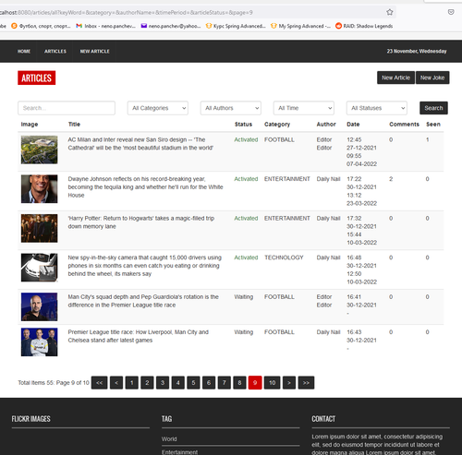Go to page 7 in pagination
462x455 pixels.
[225, 383]
